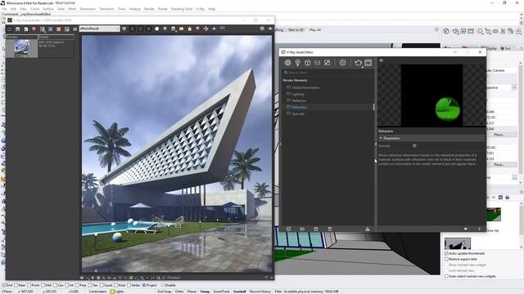Show frame buffer icon in Asset Editor
Screen dimensions: 524x294
click(x=368, y=63)
